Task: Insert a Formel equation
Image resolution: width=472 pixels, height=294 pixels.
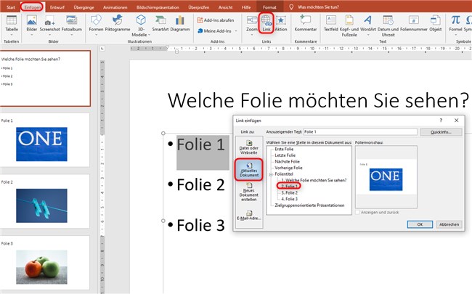Action: point(455,24)
